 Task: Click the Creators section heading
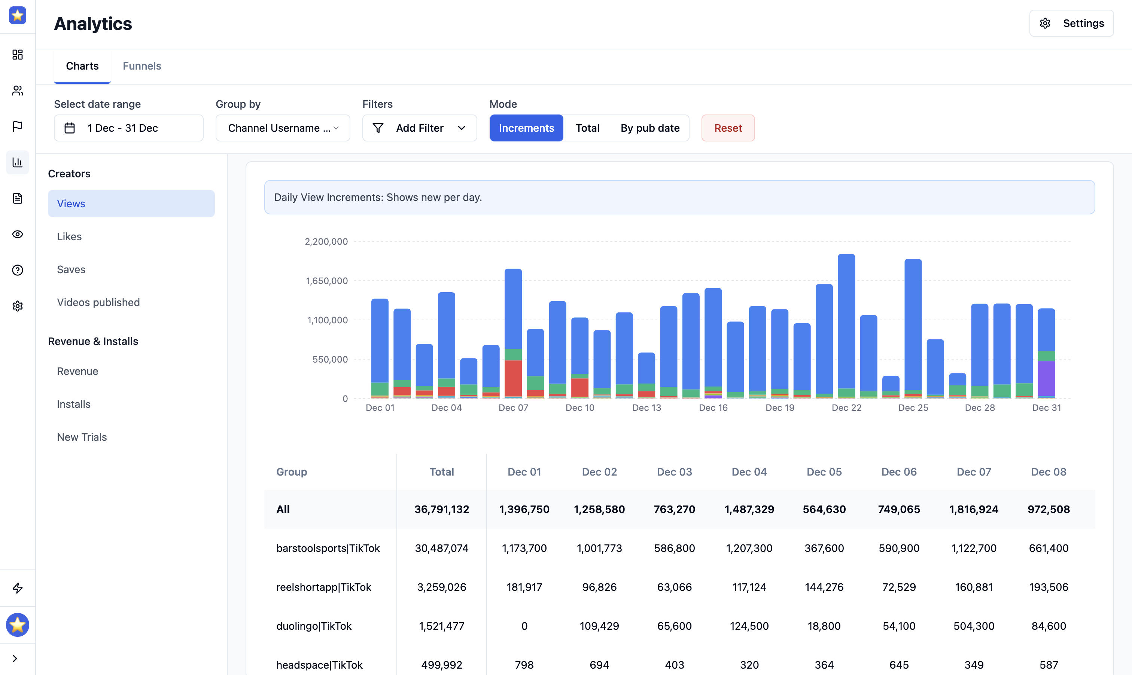(69, 174)
